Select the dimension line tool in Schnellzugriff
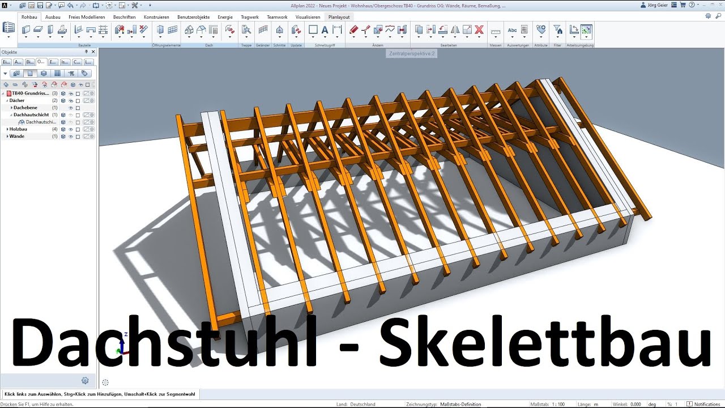725x408 pixels. [337, 29]
